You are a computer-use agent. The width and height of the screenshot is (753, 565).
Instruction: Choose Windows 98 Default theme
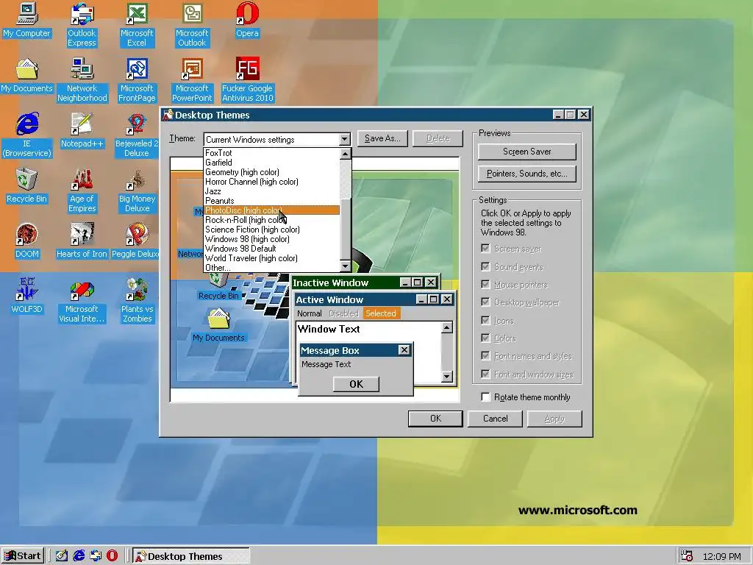click(272, 249)
